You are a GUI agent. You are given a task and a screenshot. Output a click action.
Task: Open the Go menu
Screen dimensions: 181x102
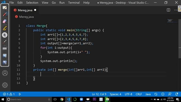tap(54, 3)
